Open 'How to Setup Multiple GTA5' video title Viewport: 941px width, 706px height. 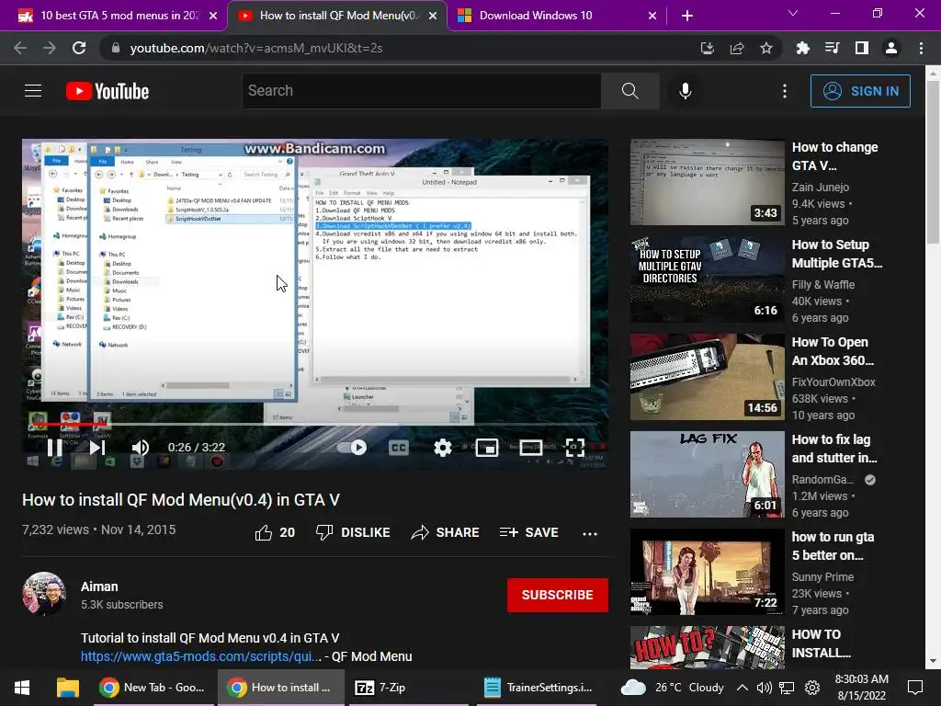click(837, 254)
